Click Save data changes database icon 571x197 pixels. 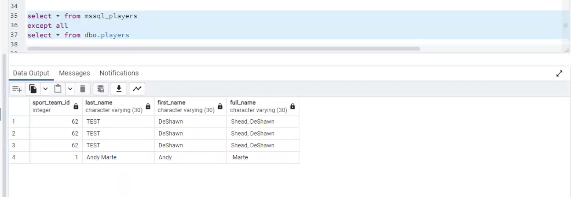pyautogui.click(x=100, y=89)
